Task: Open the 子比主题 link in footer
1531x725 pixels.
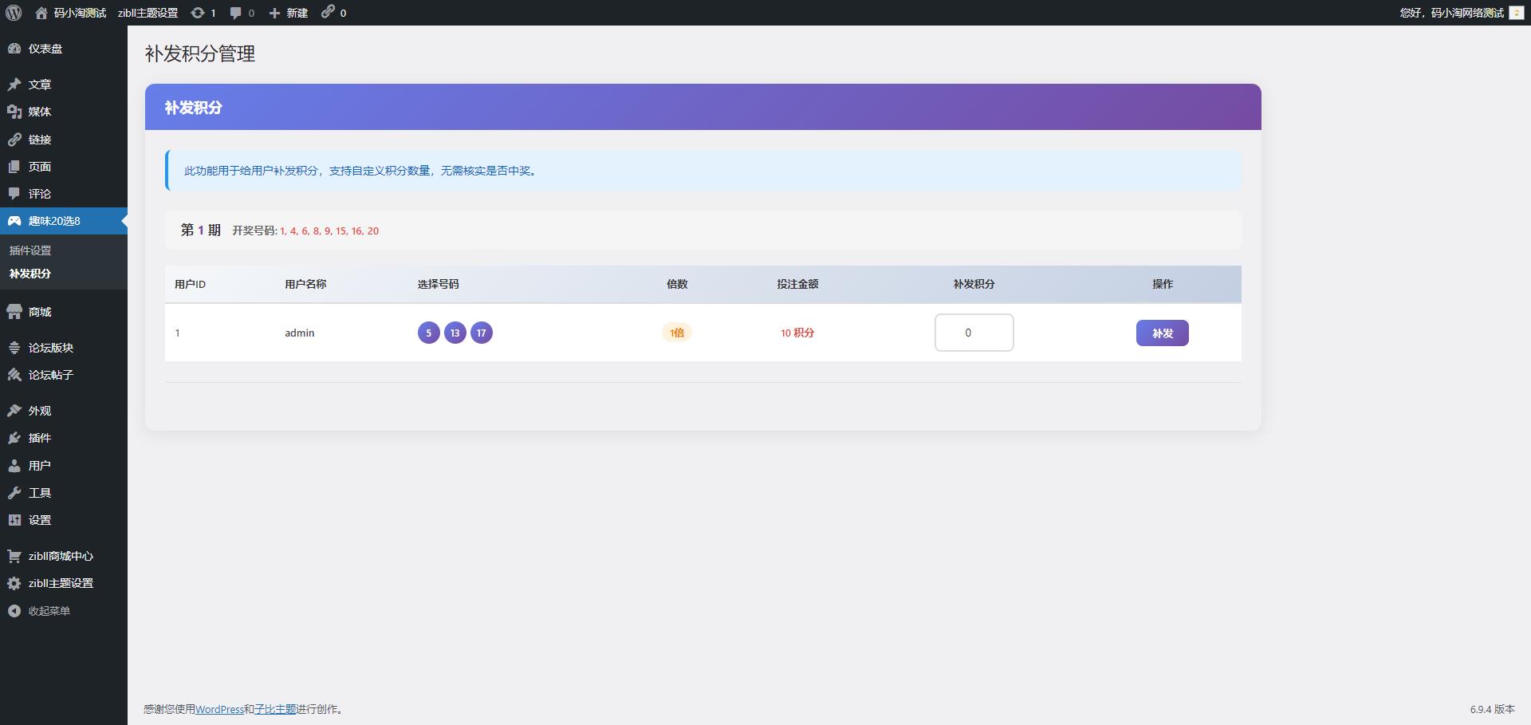Action: point(275,709)
